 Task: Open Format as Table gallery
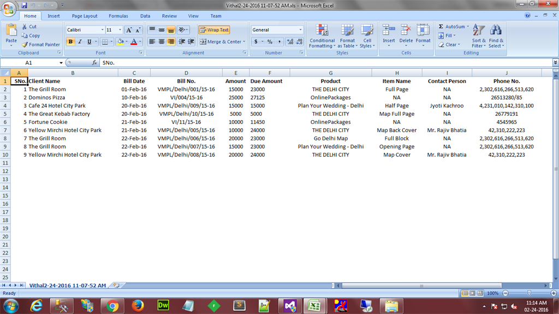[x=347, y=36]
